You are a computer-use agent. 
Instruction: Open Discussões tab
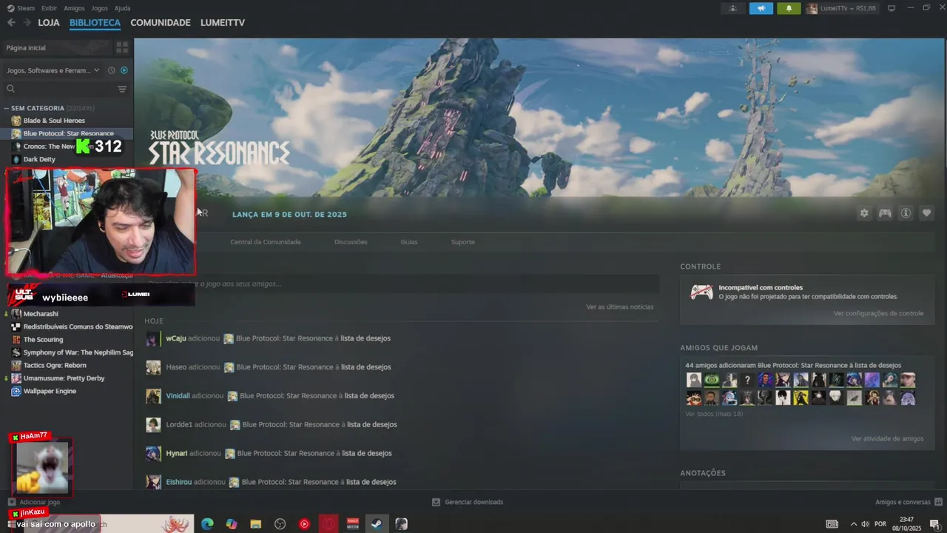[x=351, y=242]
